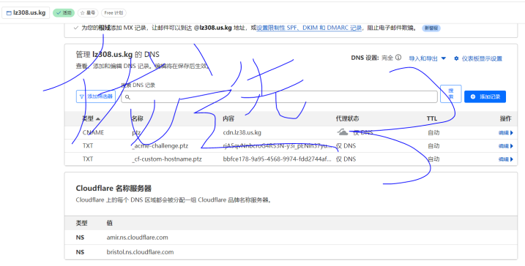
Task: Click the search button beside search box
Action: tap(450, 94)
